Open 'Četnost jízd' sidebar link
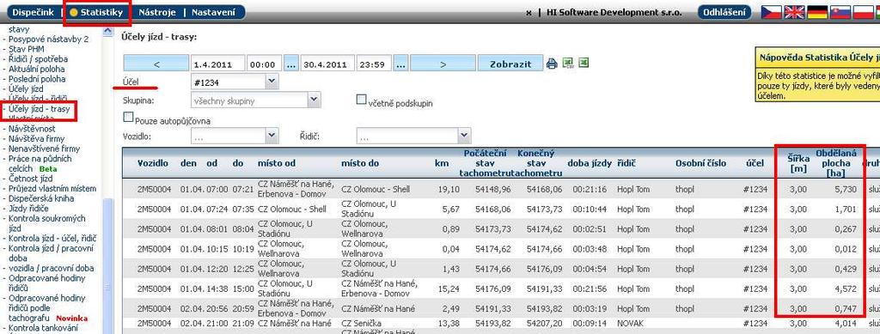 (30, 179)
